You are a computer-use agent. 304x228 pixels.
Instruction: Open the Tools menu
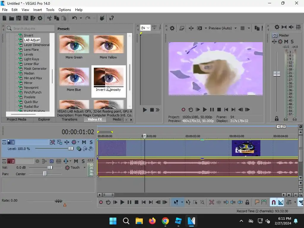[x=50, y=10]
